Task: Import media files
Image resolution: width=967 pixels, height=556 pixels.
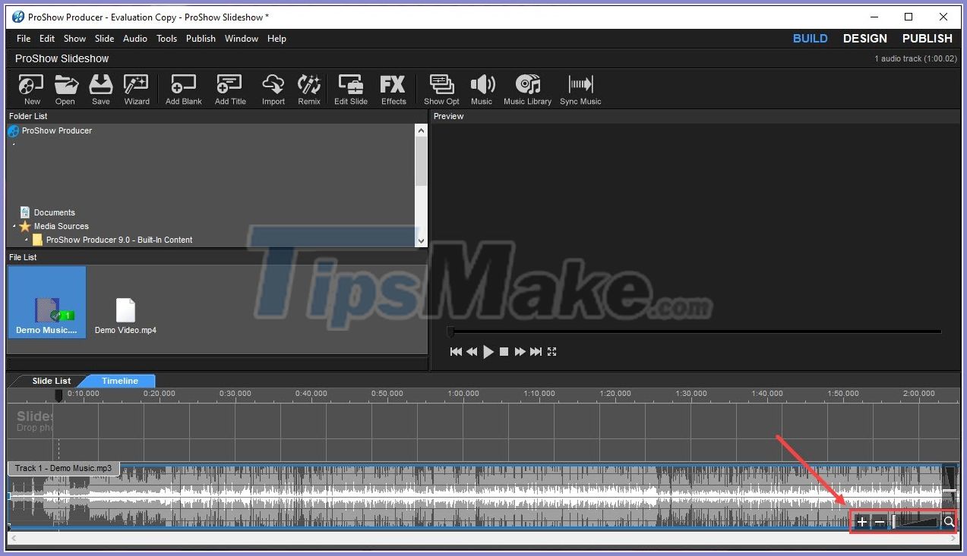Action: click(273, 89)
